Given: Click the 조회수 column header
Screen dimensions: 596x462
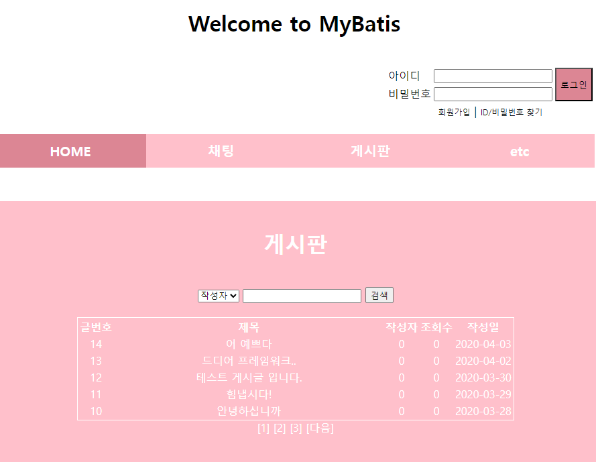Looking at the screenshot, I should point(436,327).
